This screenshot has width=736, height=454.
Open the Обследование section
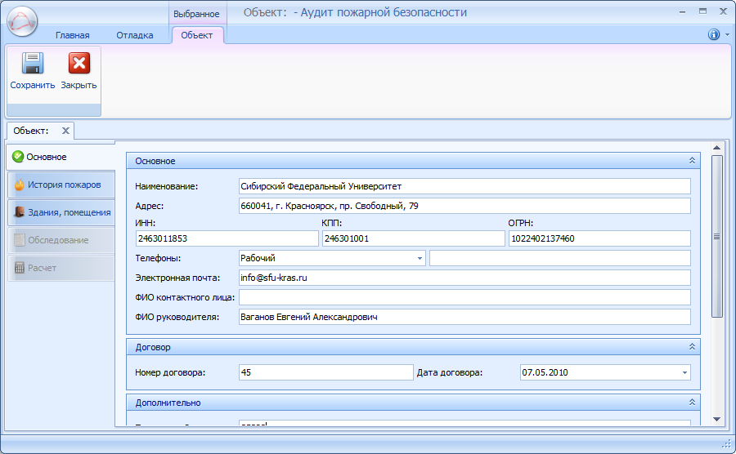click(x=61, y=240)
